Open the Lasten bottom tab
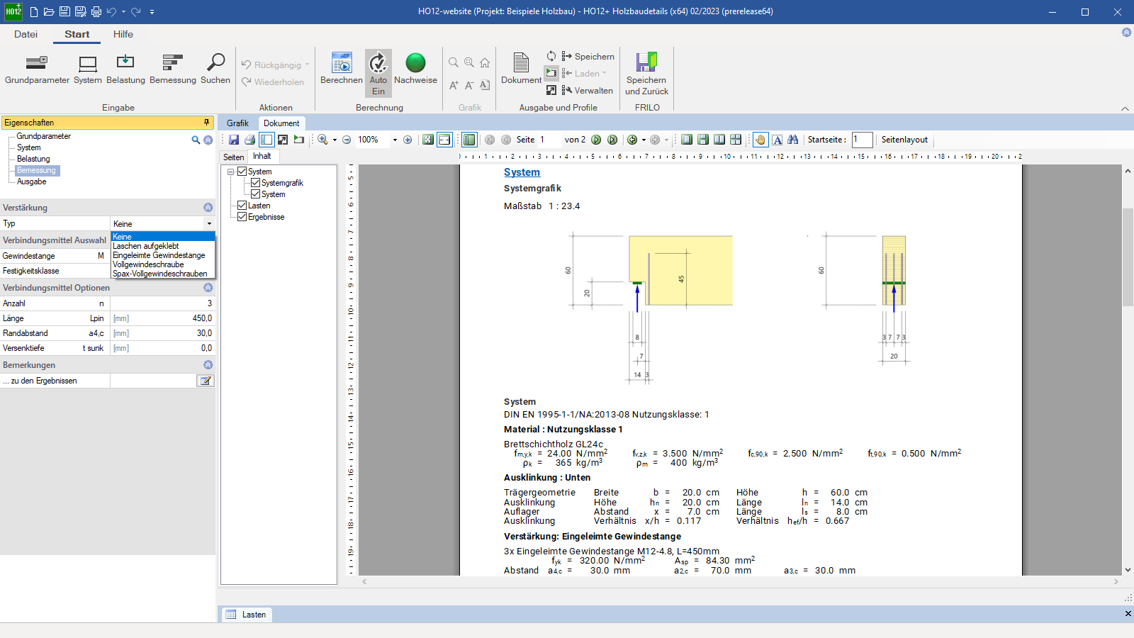This screenshot has width=1134, height=638. 247,615
